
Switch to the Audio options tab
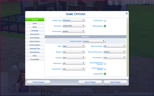click(35, 23)
